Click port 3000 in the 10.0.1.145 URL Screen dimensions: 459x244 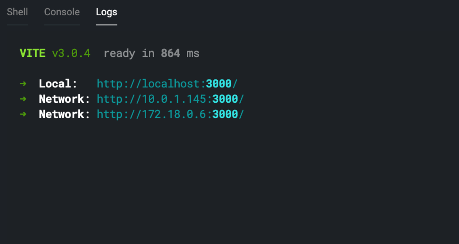225,99
